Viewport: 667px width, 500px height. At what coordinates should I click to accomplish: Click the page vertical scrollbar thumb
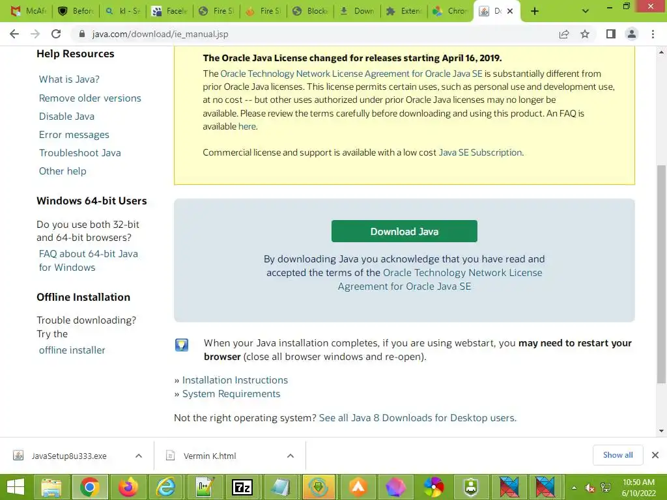click(x=661, y=274)
